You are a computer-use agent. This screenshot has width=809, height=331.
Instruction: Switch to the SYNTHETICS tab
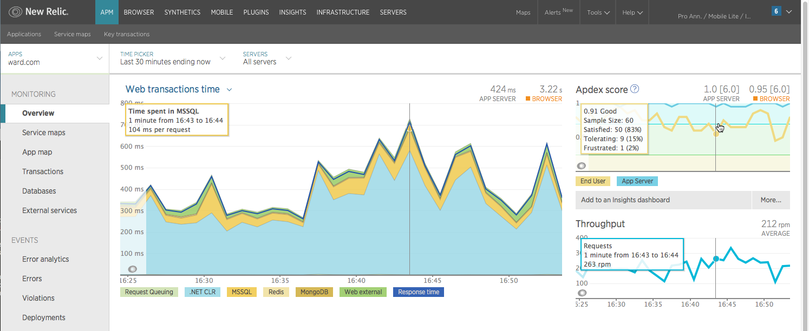(x=182, y=12)
